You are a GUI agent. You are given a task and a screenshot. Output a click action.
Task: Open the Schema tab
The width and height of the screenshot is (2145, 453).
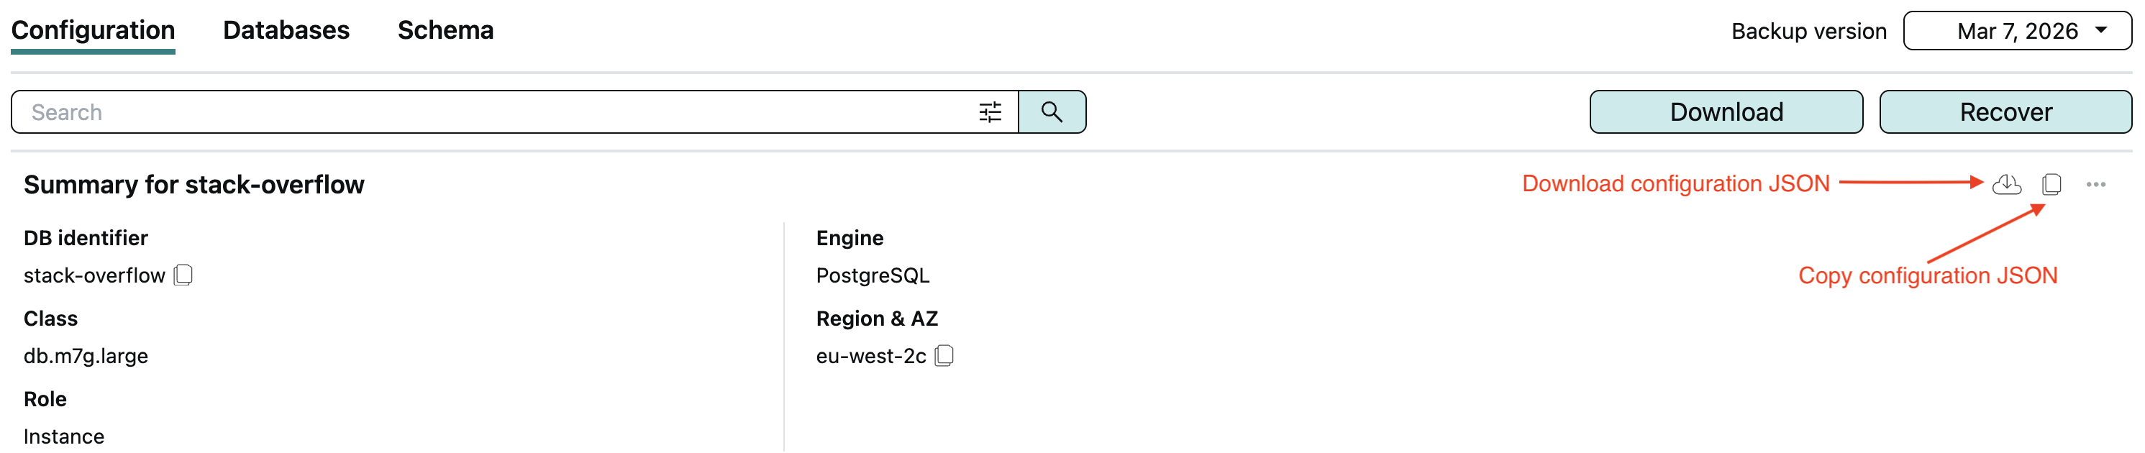[x=445, y=31]
